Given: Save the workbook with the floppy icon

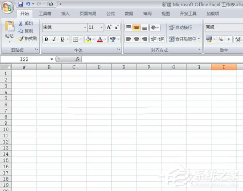Looking at the screenshot, I should click(x=20, y=4).
